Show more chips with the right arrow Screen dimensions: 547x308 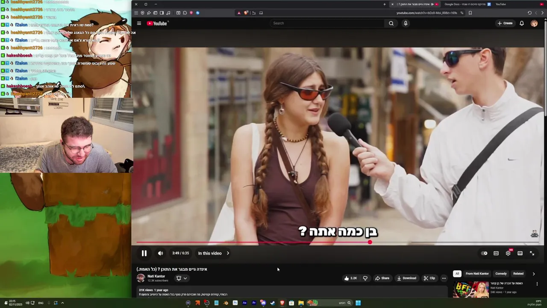tap(533, 274)
